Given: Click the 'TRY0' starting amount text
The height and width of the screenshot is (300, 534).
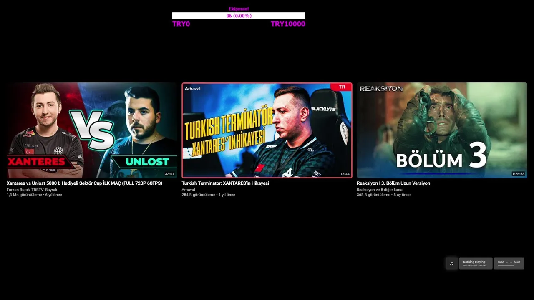Looking at the screenshot, I should pos(181,24).
